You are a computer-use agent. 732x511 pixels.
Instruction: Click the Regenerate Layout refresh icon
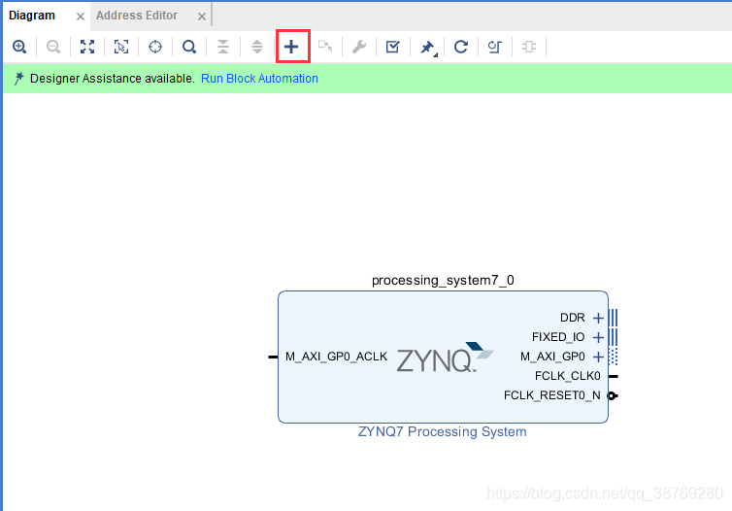coord(461,47)
